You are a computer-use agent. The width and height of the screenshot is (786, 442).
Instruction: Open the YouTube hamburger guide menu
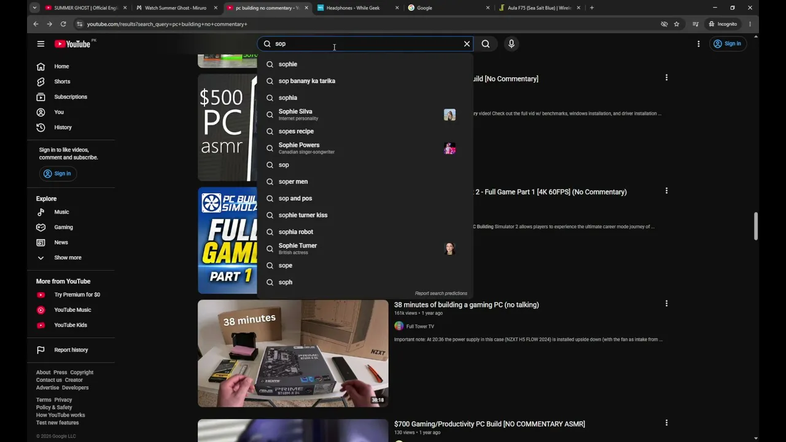[x=41, y=44]
